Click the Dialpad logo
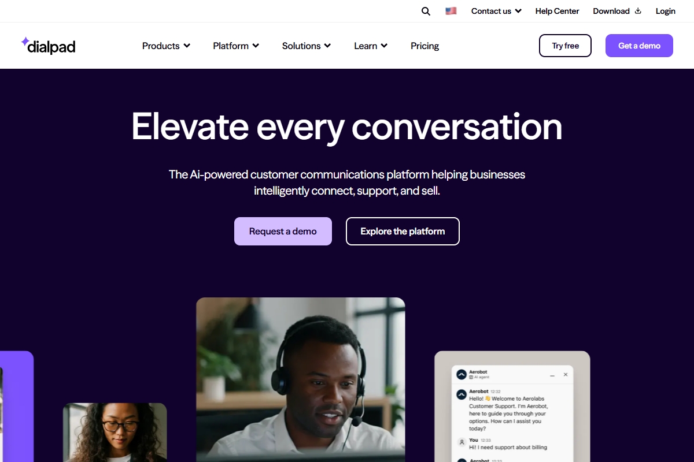This screenshot has width=694, height=462. pyautogui.click(x=48, y=46)
